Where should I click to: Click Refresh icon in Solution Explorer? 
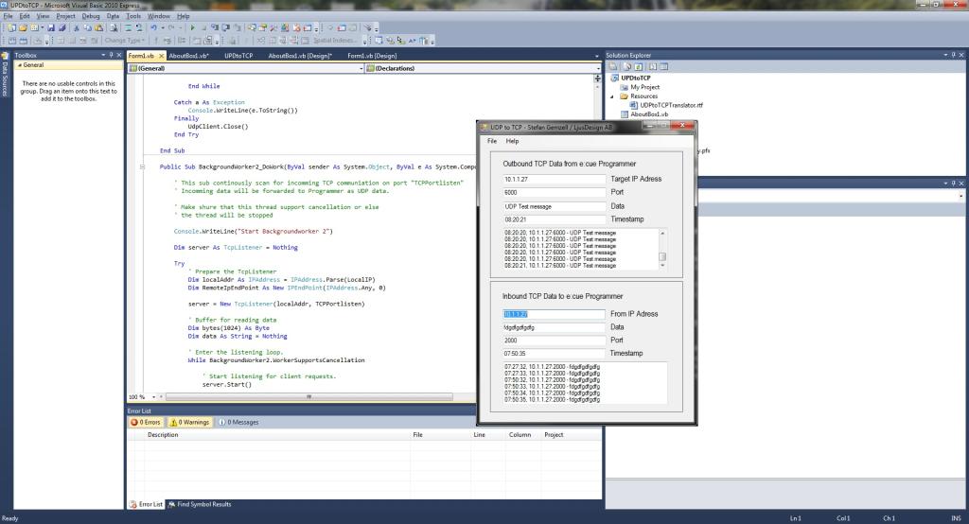tap(639, 67)
